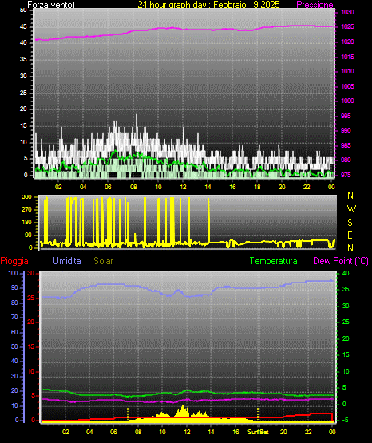This screenshot has width=372, height=443.
Task: Click the 1015 value on pressure axis
Action: point(347,57)
